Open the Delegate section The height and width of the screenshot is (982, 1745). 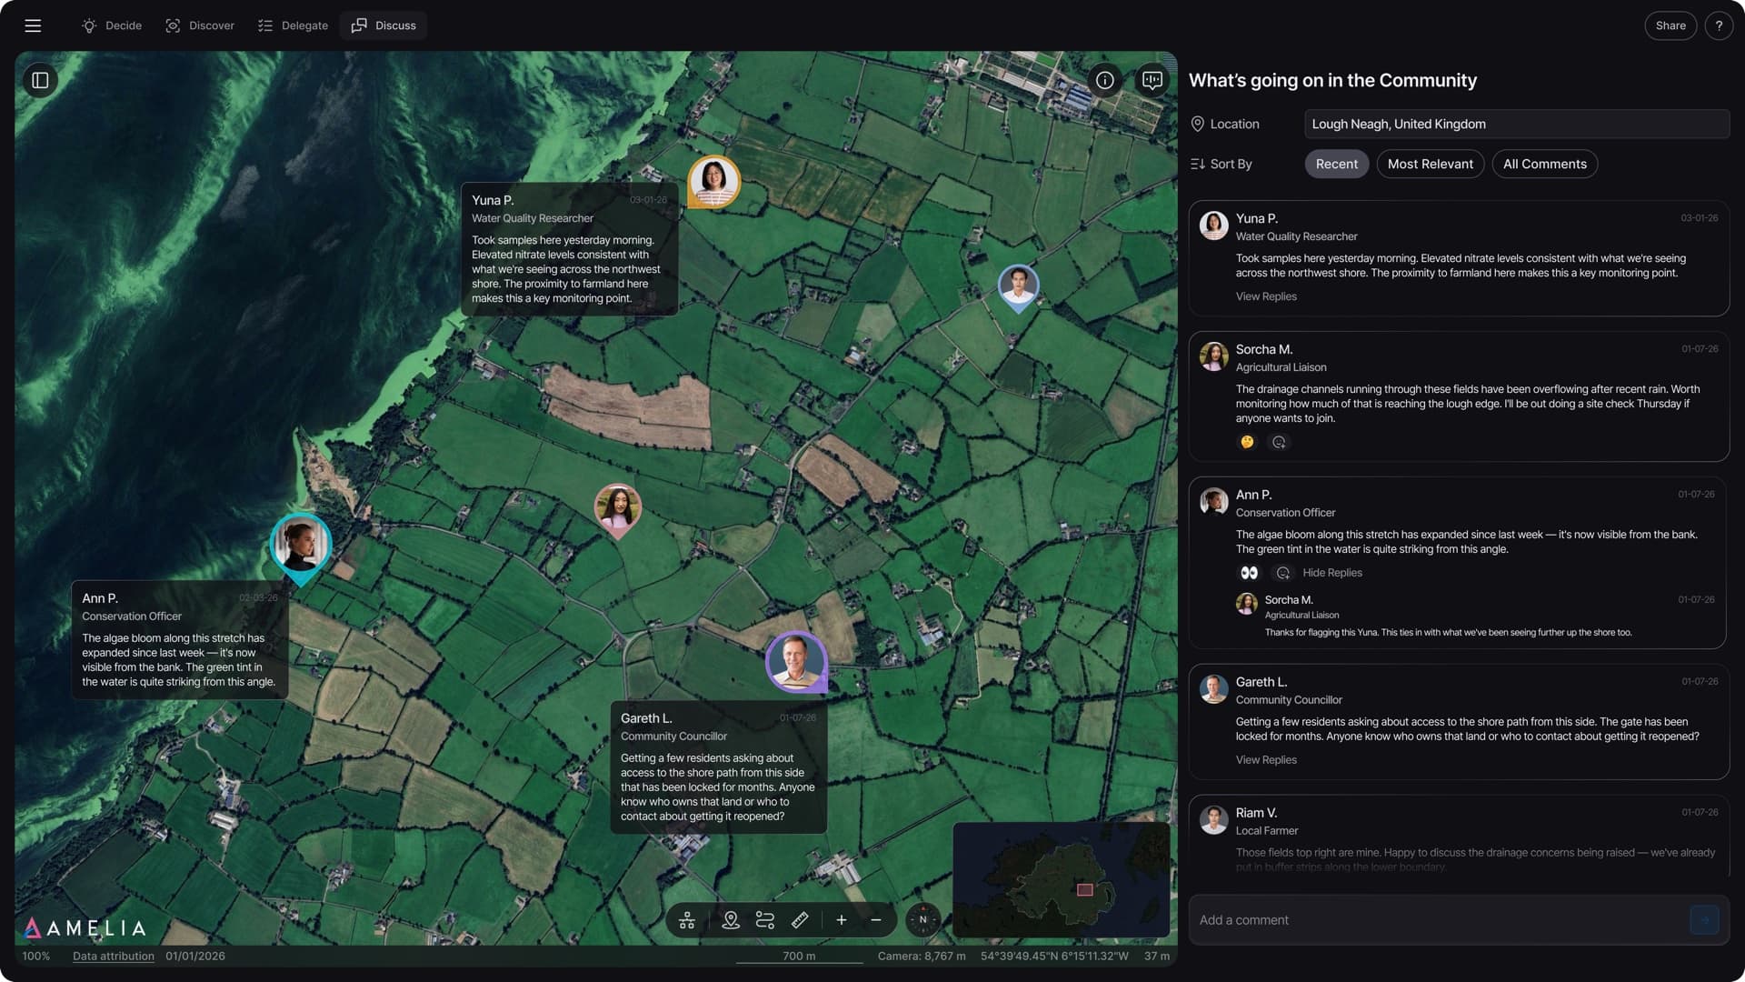pos(292,25)
